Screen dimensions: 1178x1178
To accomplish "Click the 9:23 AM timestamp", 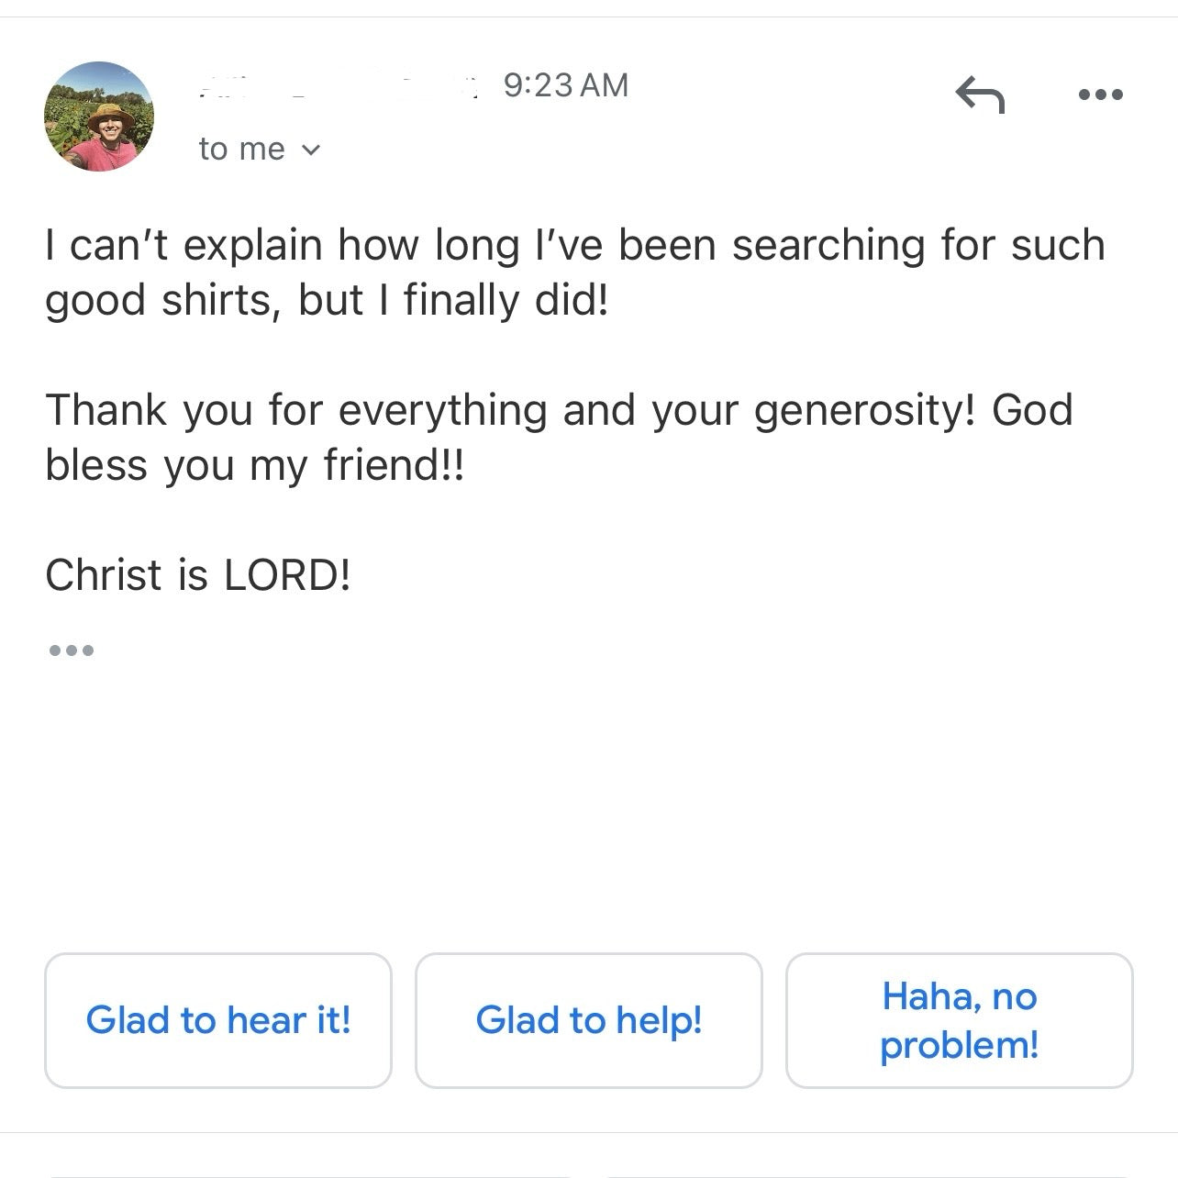I will pos(566,85).
